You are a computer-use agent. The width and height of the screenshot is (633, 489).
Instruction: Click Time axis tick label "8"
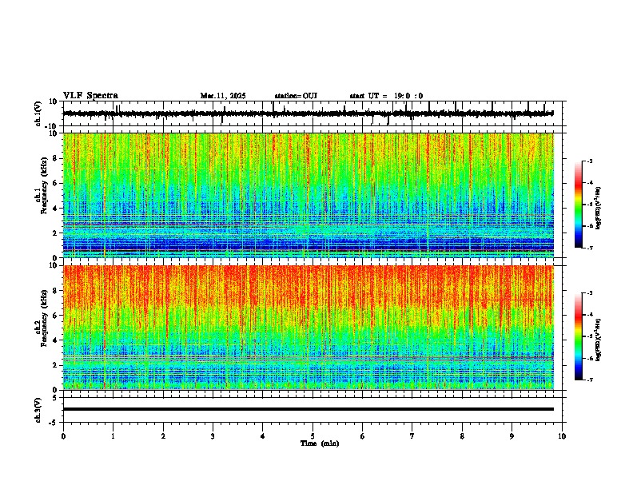pos(462,436)
